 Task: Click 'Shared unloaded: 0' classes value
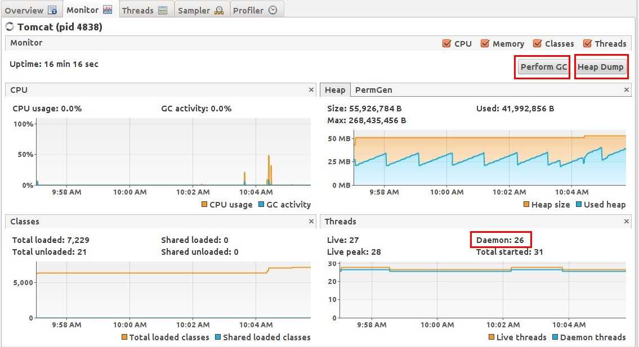[x=200, y=252]
